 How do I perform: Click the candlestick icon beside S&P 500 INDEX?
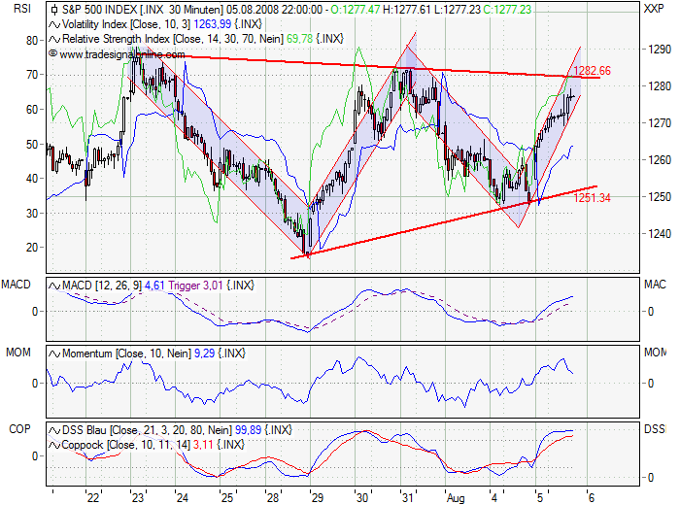click(54, 10)
